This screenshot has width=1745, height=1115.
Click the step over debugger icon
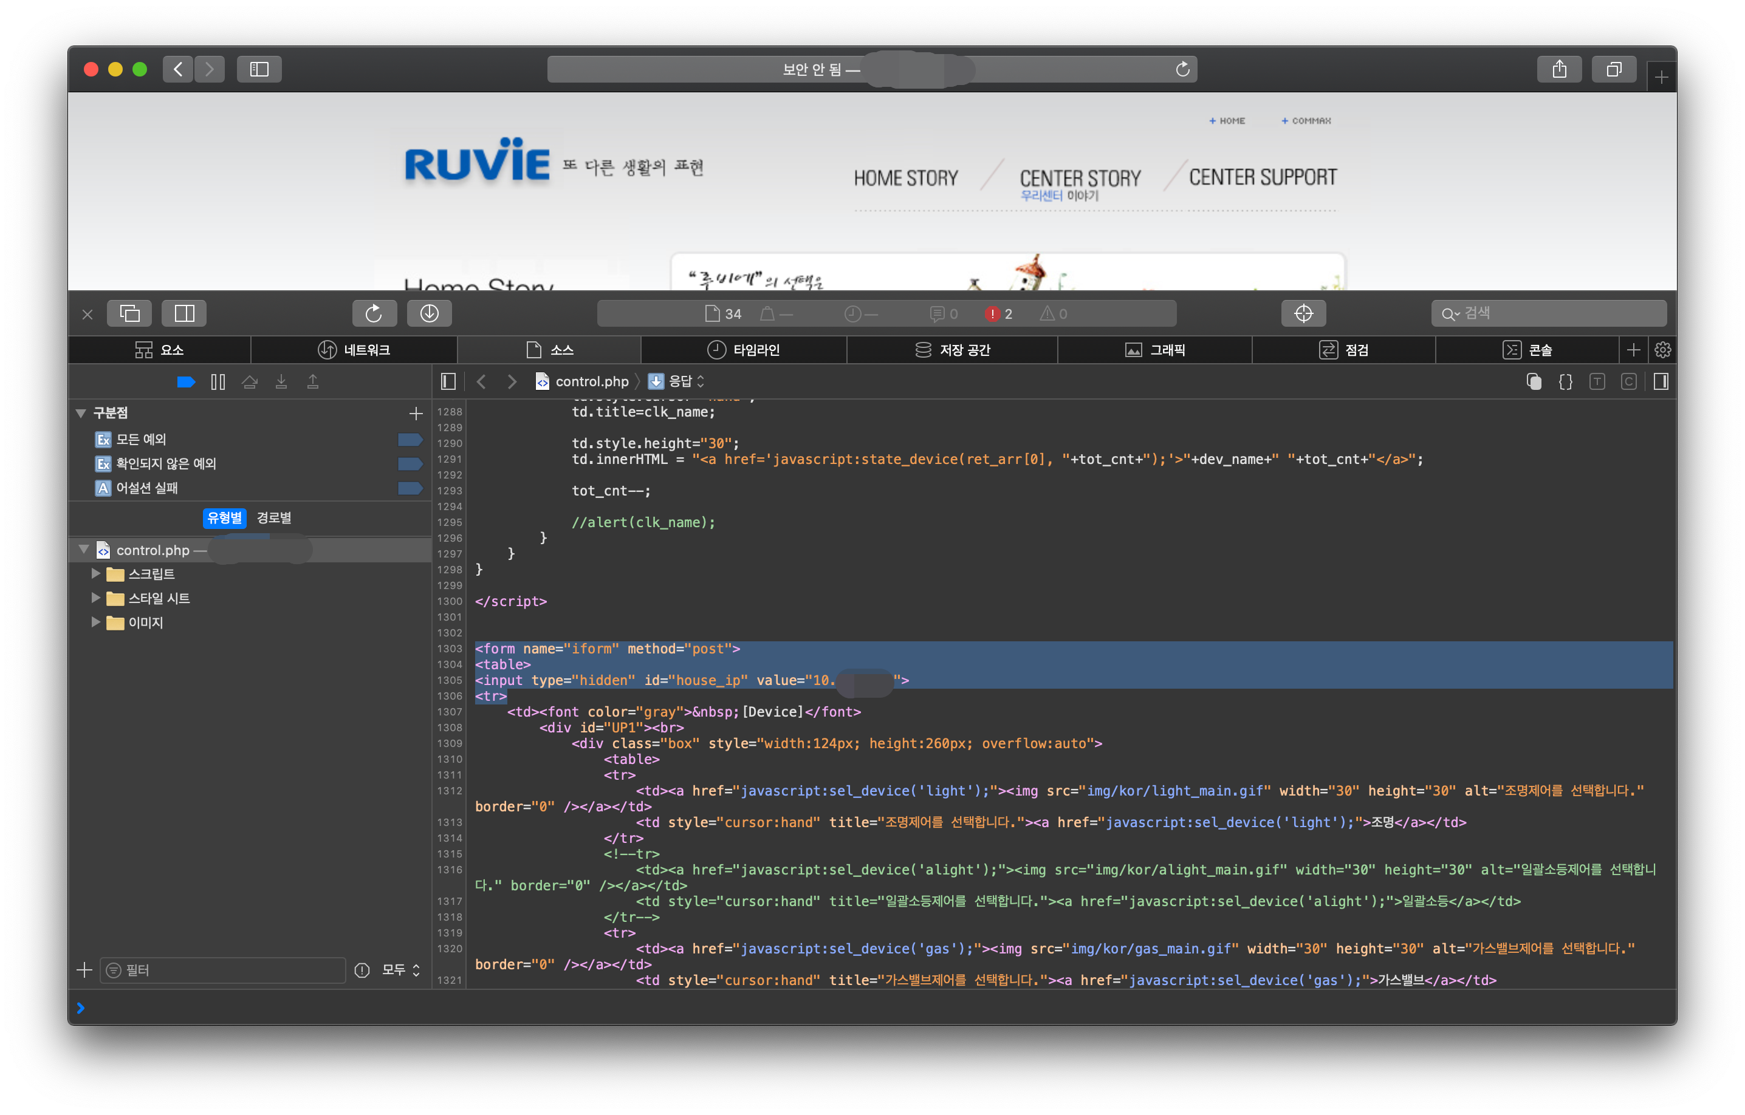pos(250,382)
